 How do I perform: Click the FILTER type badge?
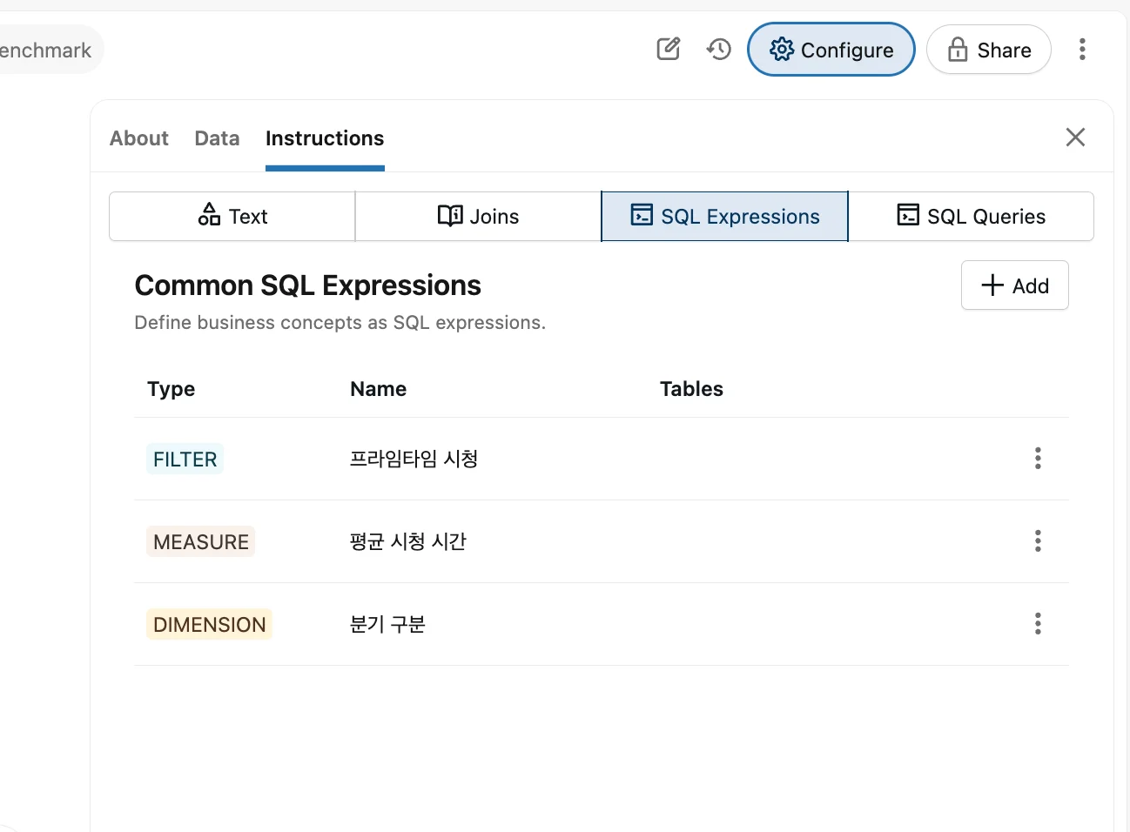[x=185, y=459]
